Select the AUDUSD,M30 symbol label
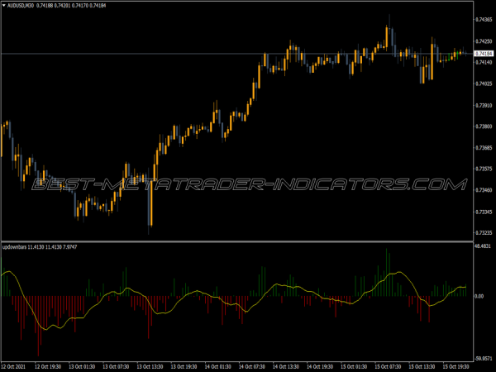This screenshot has width=496, height=372. 21,6
